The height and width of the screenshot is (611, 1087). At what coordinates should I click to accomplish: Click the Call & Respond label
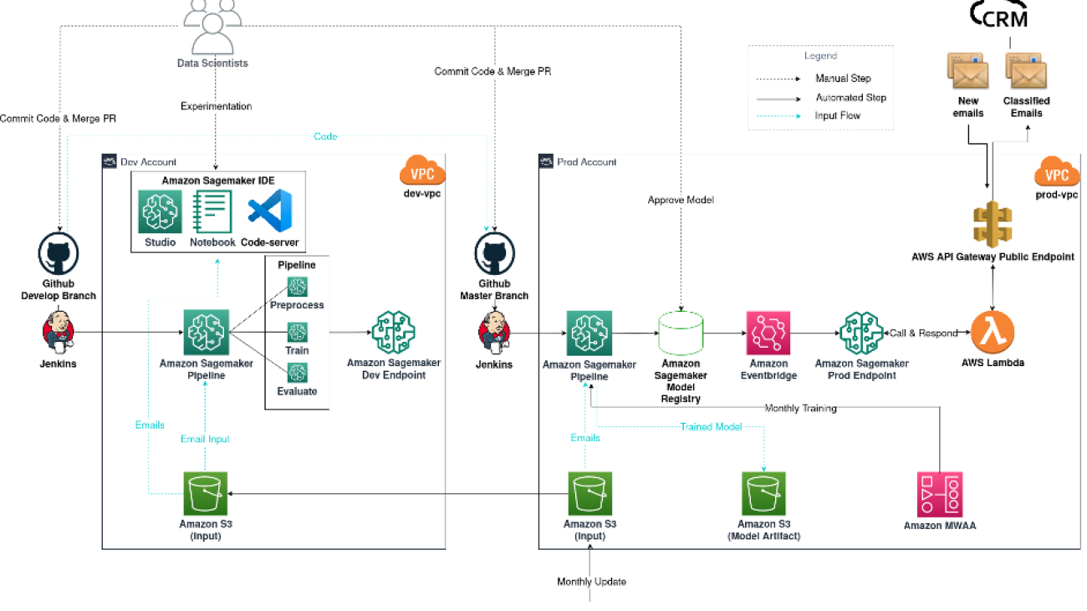tap(923, 334)
